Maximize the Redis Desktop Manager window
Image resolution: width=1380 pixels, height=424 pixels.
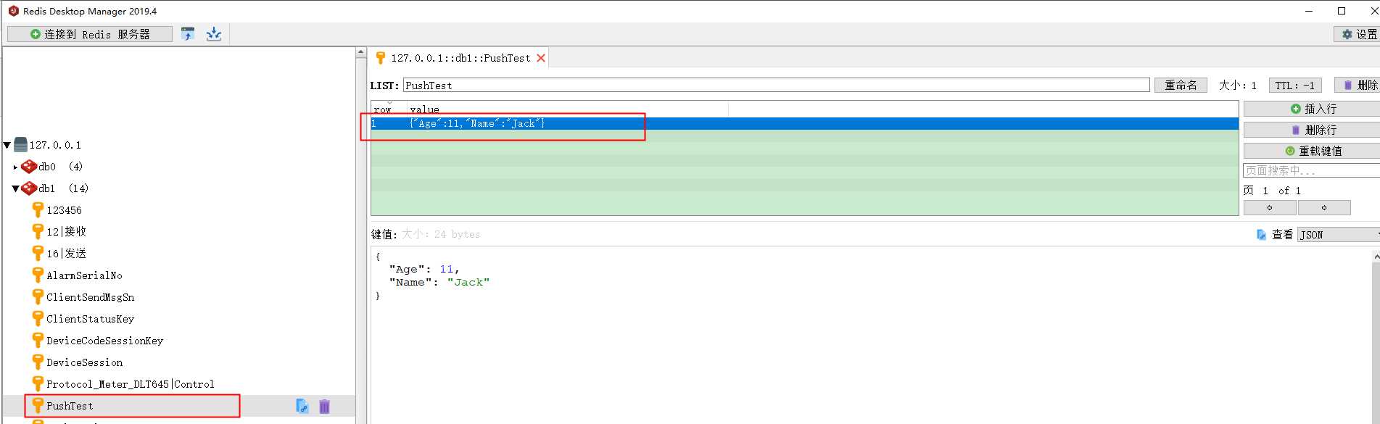1342,11
